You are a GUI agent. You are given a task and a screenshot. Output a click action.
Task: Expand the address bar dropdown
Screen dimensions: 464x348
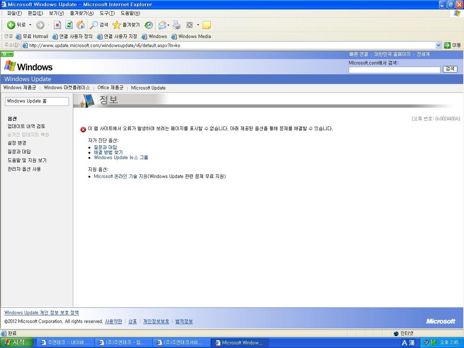pyautogui.click(x=438, y=45)
